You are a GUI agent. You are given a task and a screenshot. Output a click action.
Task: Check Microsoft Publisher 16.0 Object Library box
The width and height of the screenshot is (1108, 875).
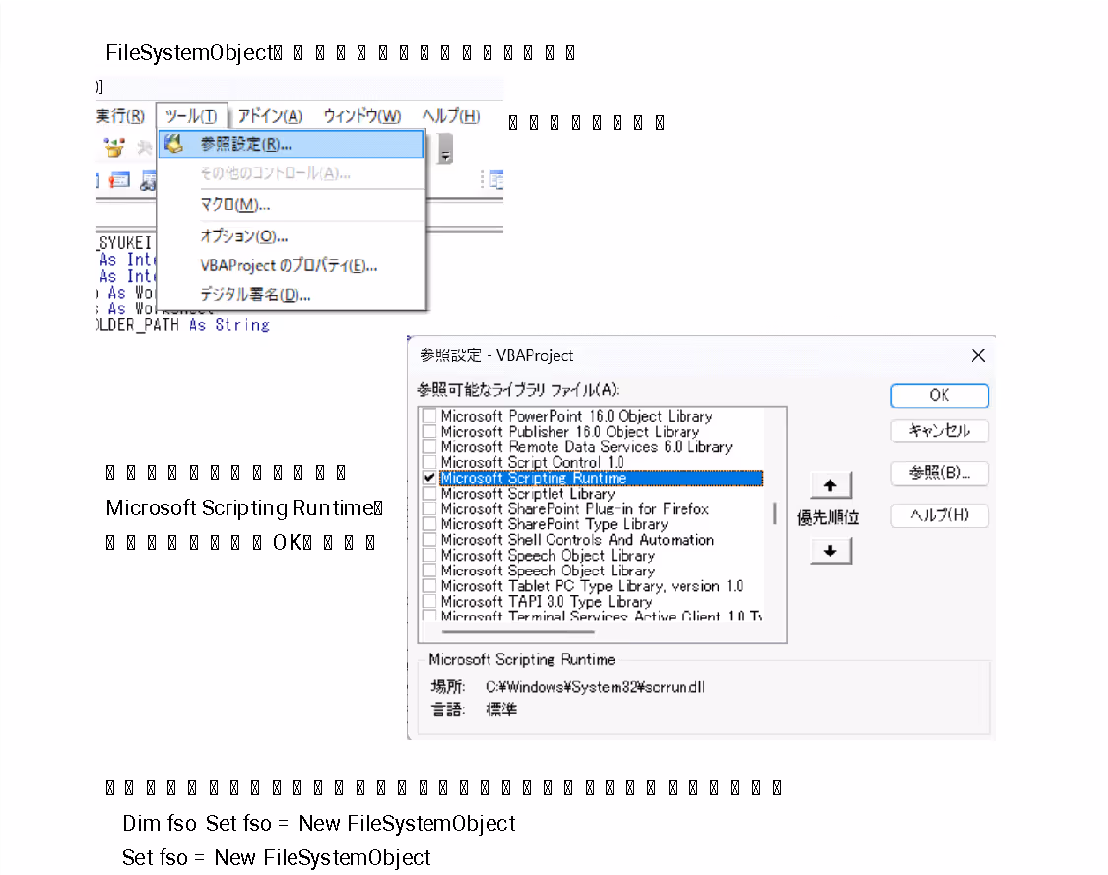[x=429, y=432]
